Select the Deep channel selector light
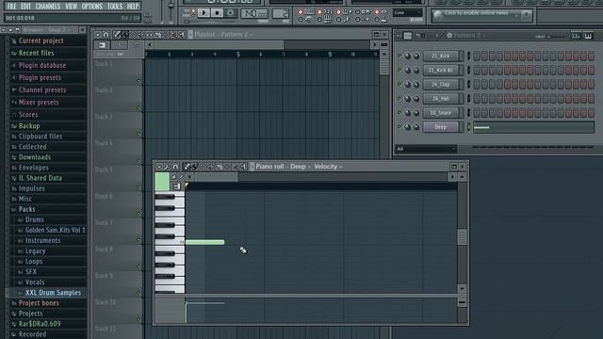This screenshot has width=603, height=339. click(469, 127)
